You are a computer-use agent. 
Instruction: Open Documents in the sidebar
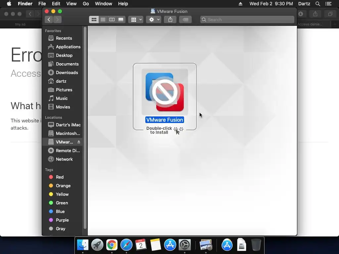point(62,64)
